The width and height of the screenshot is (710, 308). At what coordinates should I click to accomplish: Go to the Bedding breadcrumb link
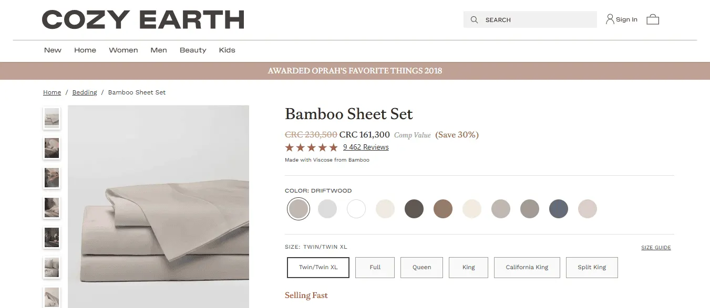85,92
